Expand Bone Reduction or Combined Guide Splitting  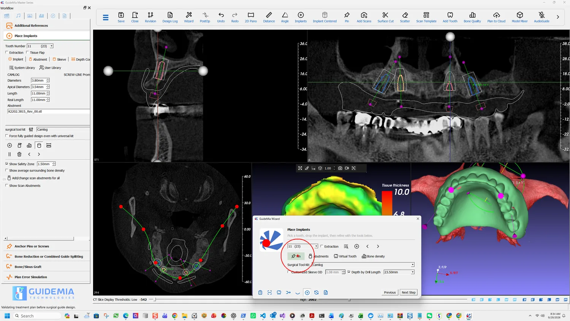47,257
